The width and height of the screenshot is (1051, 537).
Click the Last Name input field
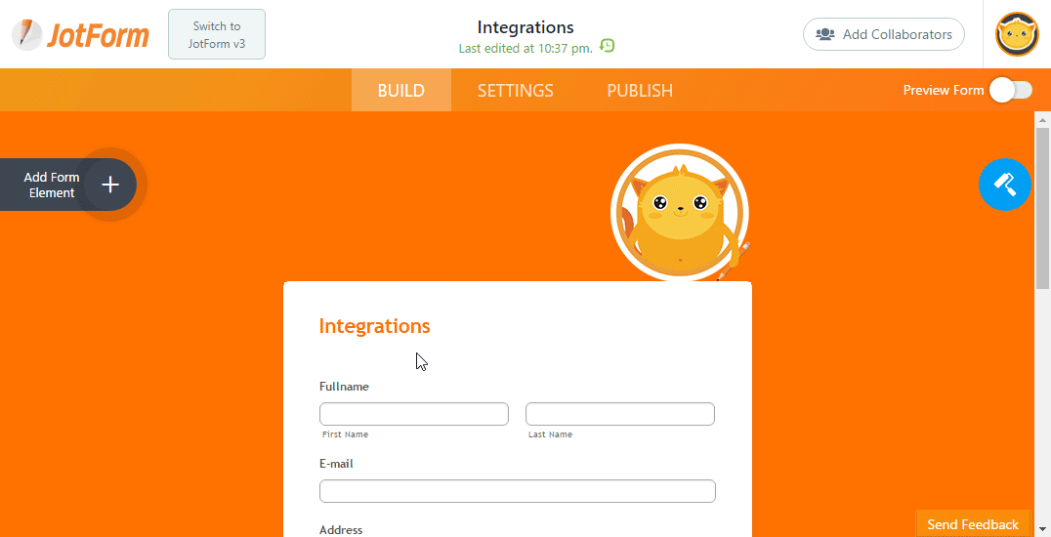620,414
